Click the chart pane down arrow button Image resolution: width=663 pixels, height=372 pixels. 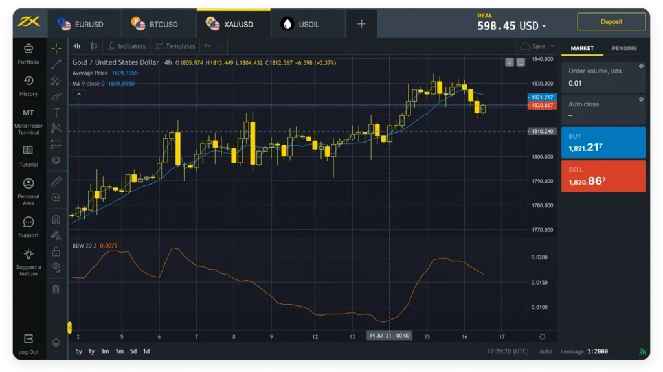coord(509,63)
